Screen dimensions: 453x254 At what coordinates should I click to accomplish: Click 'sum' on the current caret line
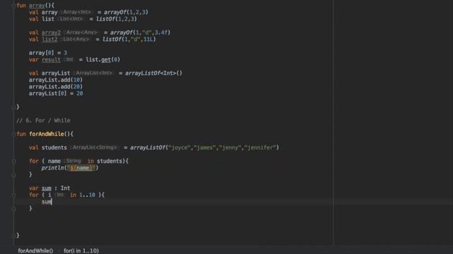pos(47,202)
